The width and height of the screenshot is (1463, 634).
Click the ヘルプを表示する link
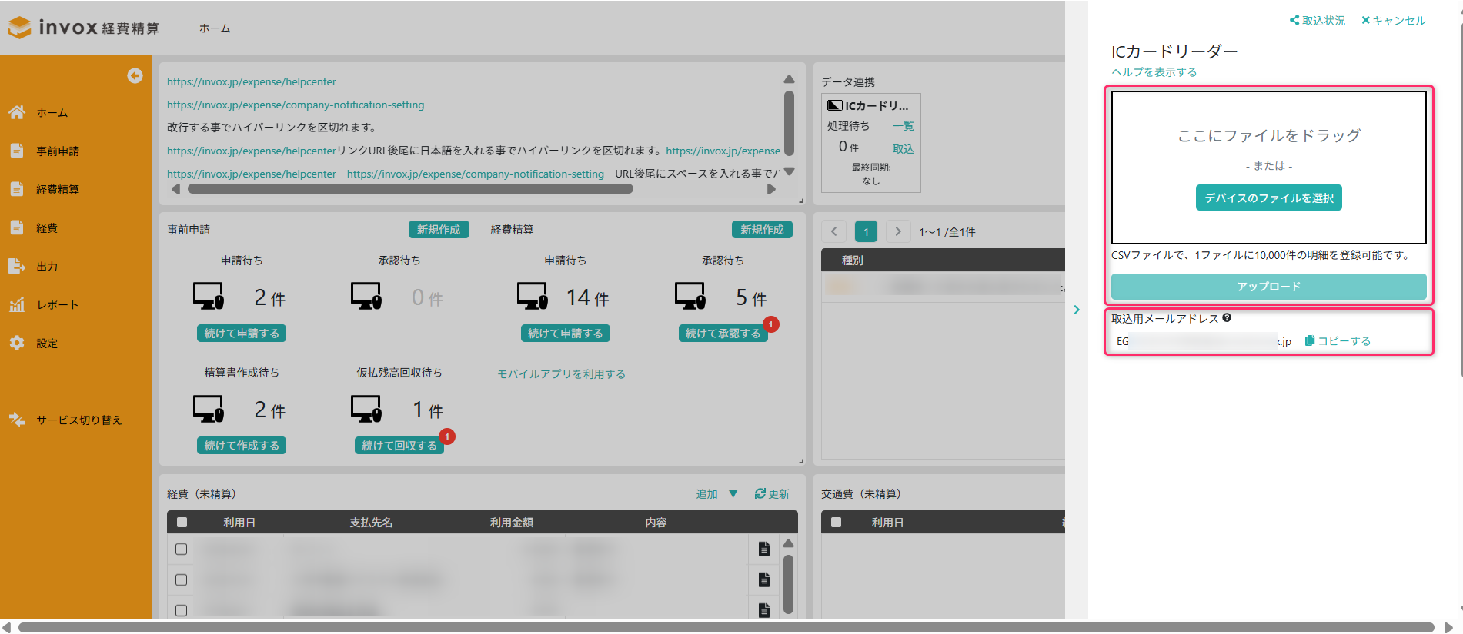1154,72
